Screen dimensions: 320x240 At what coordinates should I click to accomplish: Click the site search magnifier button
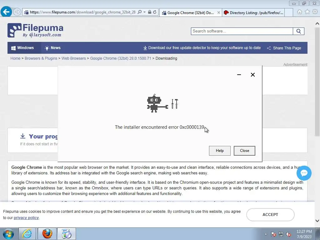click(x=298, y=31)
